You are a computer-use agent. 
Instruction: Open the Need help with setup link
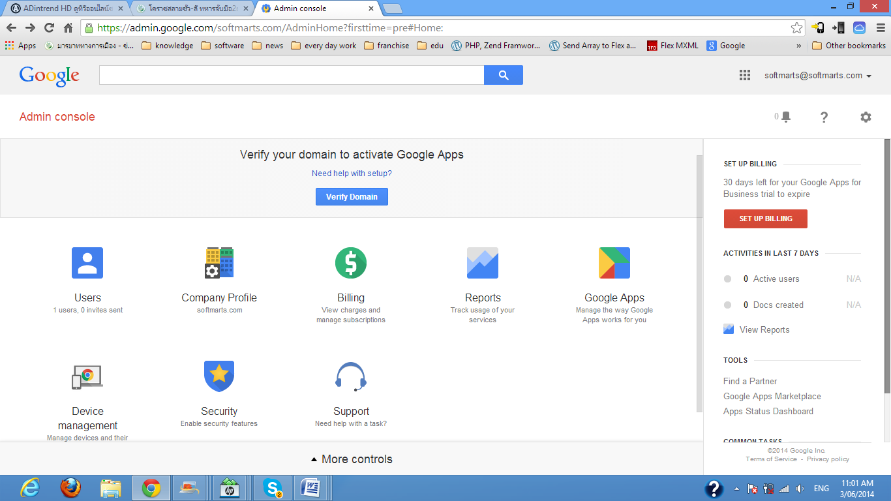(352, 174)
